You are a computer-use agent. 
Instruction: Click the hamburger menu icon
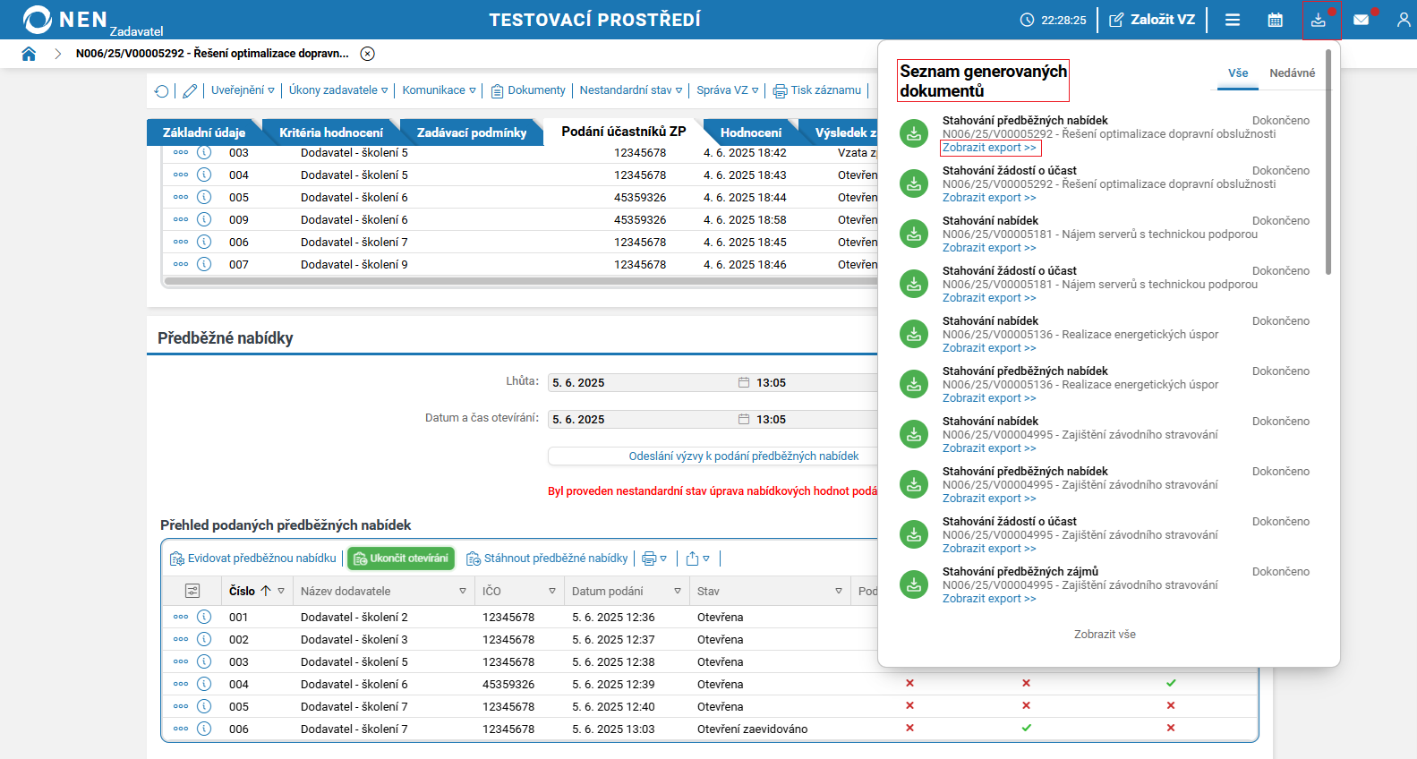(1233, 20)
